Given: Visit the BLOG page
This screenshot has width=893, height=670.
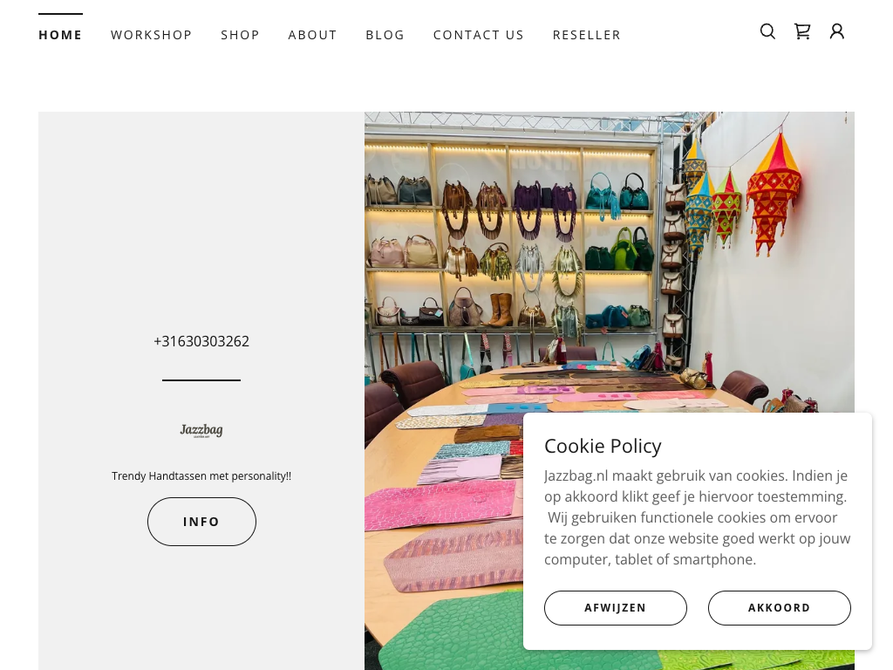Looking at the screenshot, I should point(385,35).
